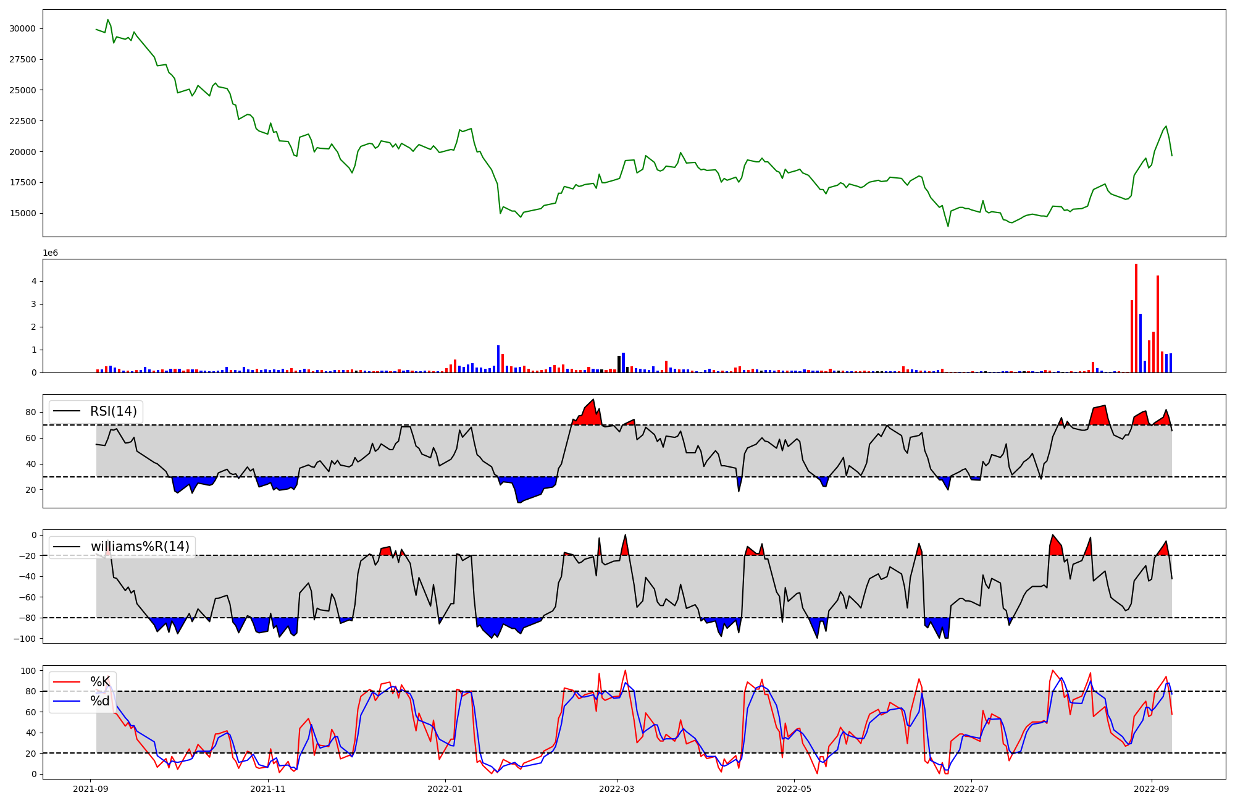Click the price line's lowest point in June 2022
1235x803 pixels.
[x=948, y=226]
